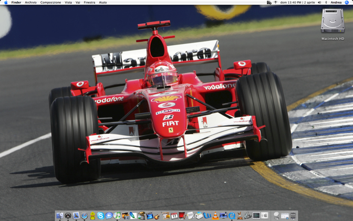353x221 pixels.
Task: Launch iMovie clapperboard icon in Dock
Action: (150, 216)
